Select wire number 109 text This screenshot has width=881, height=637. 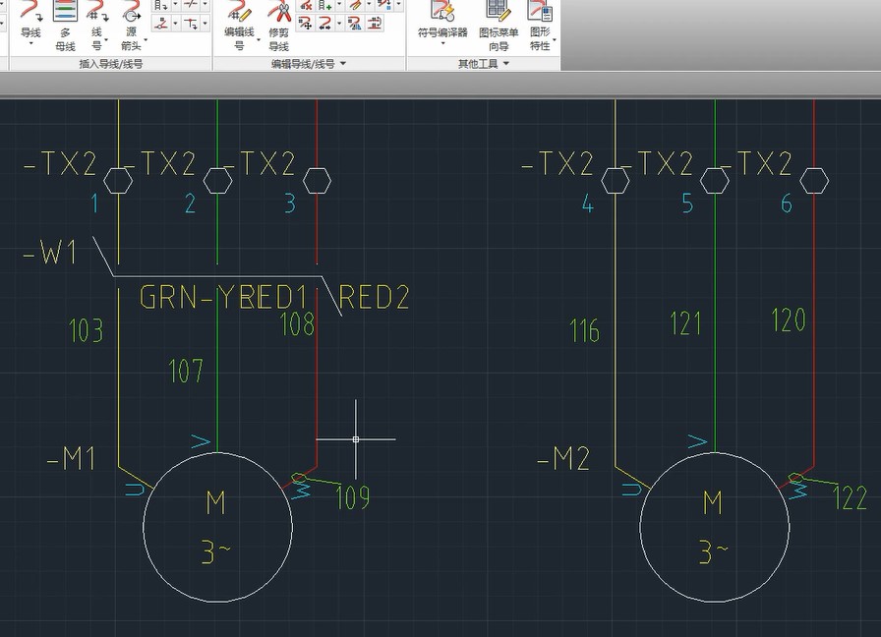pyautogui.click(x=352, y=497)
